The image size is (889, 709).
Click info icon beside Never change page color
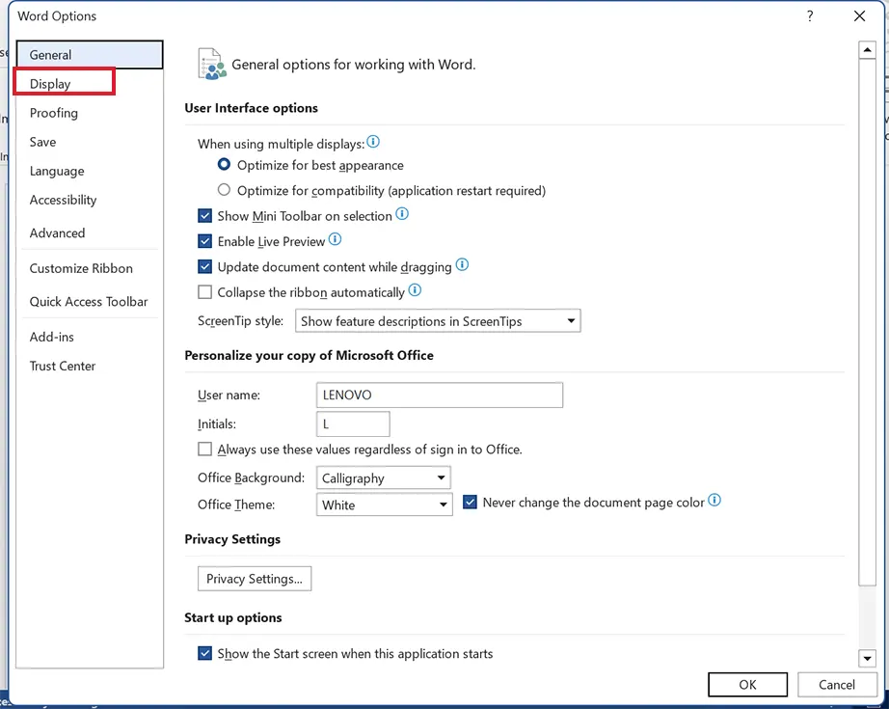coord(714,501)
